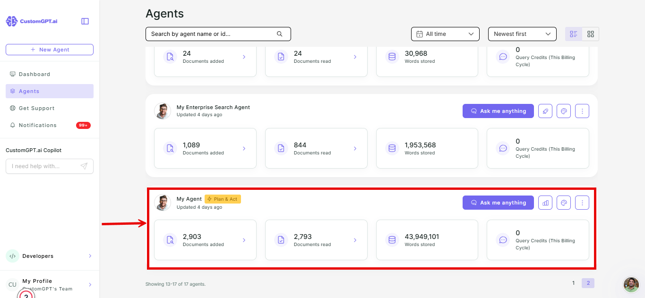The height and width of the screenshot is (298, 645).
Task: Open the Newest first sort dropdown
Action: 522,34
